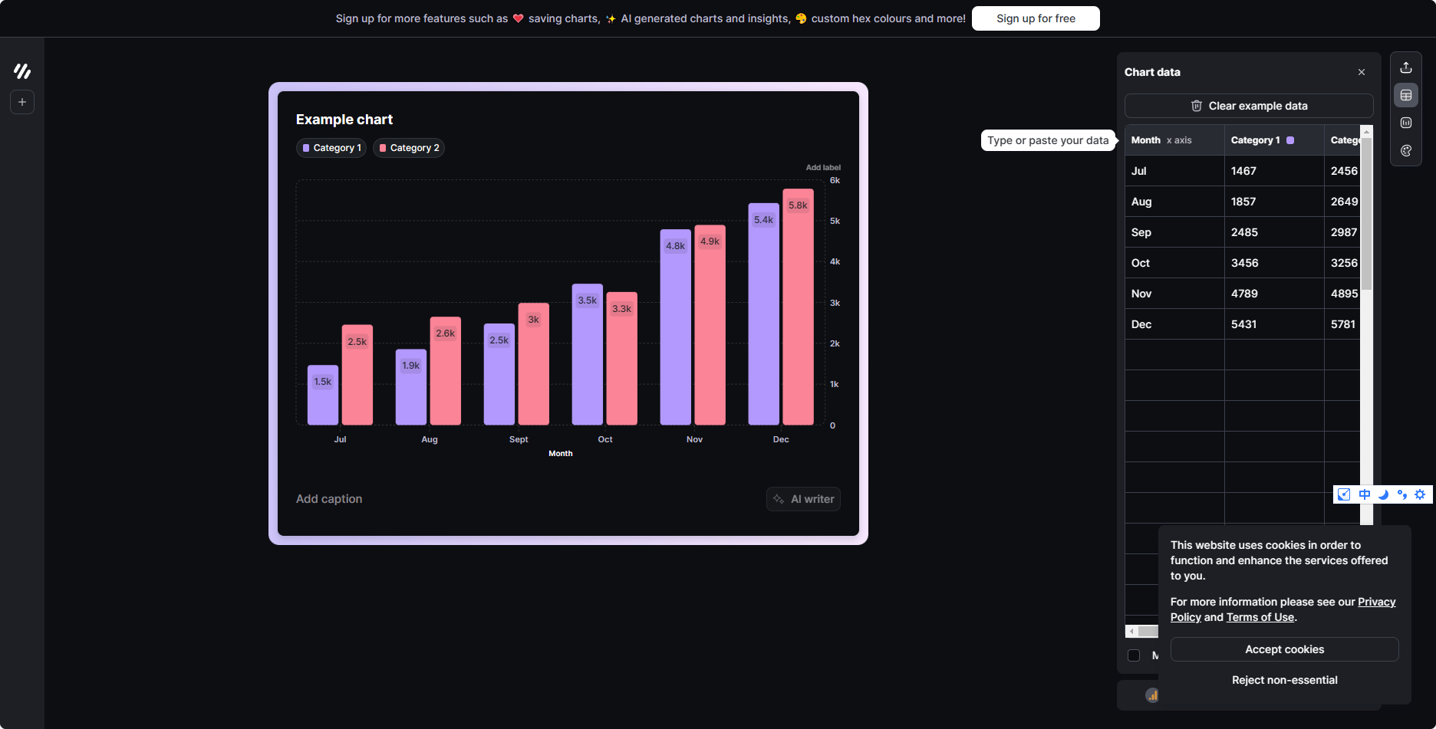Click the Clear example data button
The height and width of the screenshot is (729, 1436).
point(1249,106)
